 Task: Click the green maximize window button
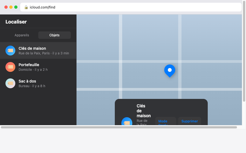pos(16,7)
